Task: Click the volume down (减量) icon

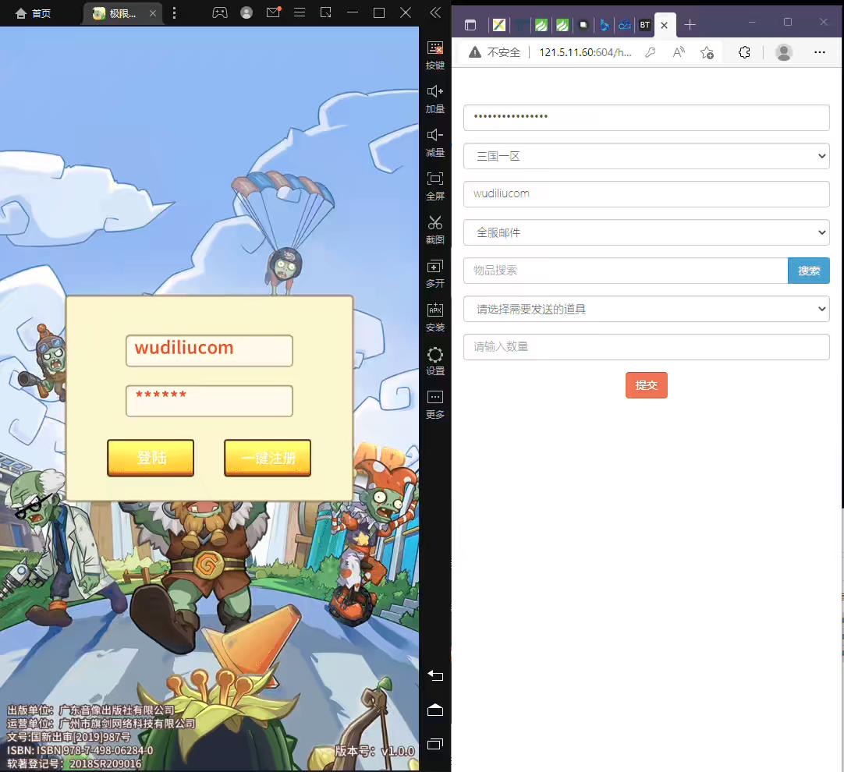Action: tap(435, 142)
